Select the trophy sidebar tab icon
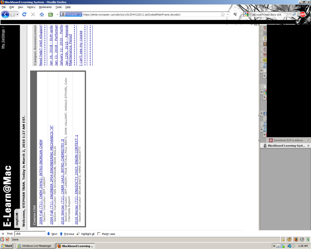The height and width of the screenshot is (249, 311). tap(265, 39)
